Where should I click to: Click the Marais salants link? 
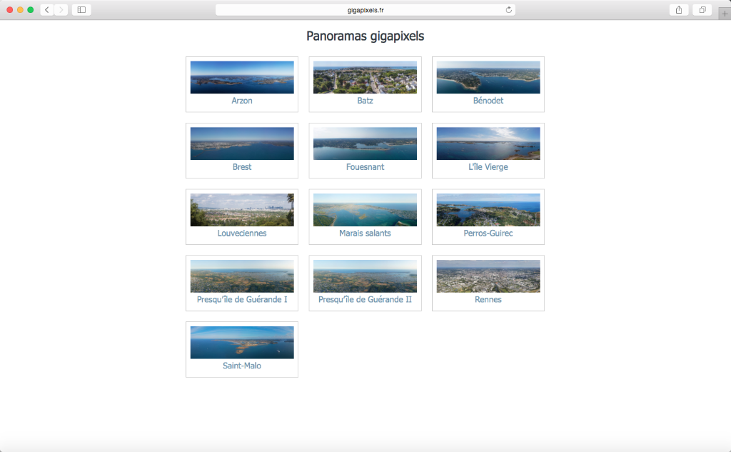[365, 233]
